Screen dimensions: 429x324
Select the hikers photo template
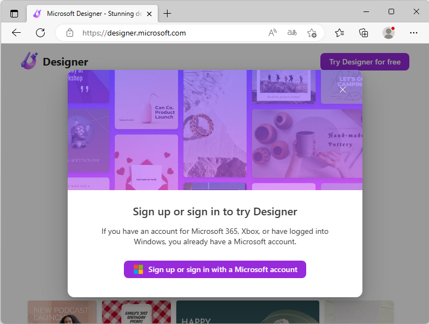tap(284, 87)
